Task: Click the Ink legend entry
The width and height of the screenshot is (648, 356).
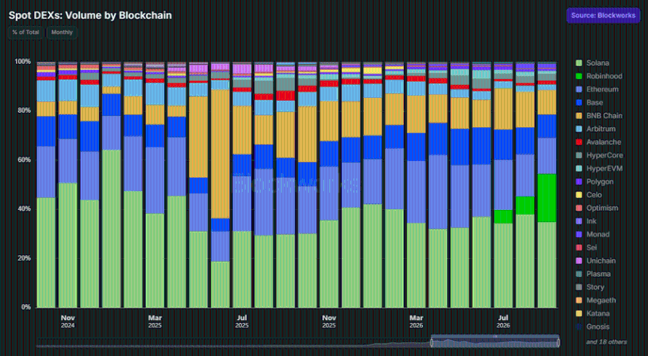Action: tap(586, 221)
